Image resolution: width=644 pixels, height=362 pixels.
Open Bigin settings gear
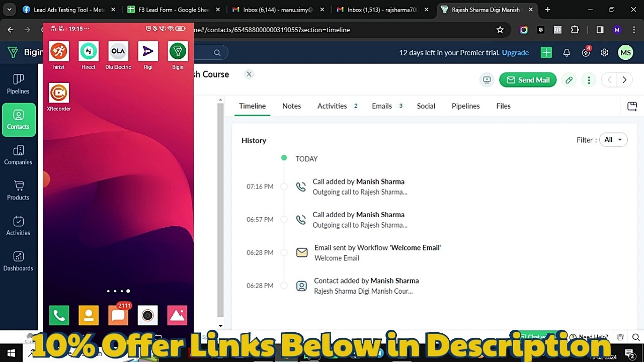(x=604, y=52)
